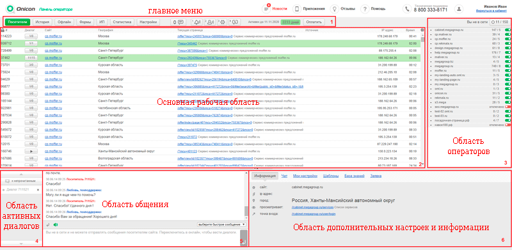Screen dimensions: 512x250
Task: Click the к непрочитанным button
Action: (x=21, y=181)
